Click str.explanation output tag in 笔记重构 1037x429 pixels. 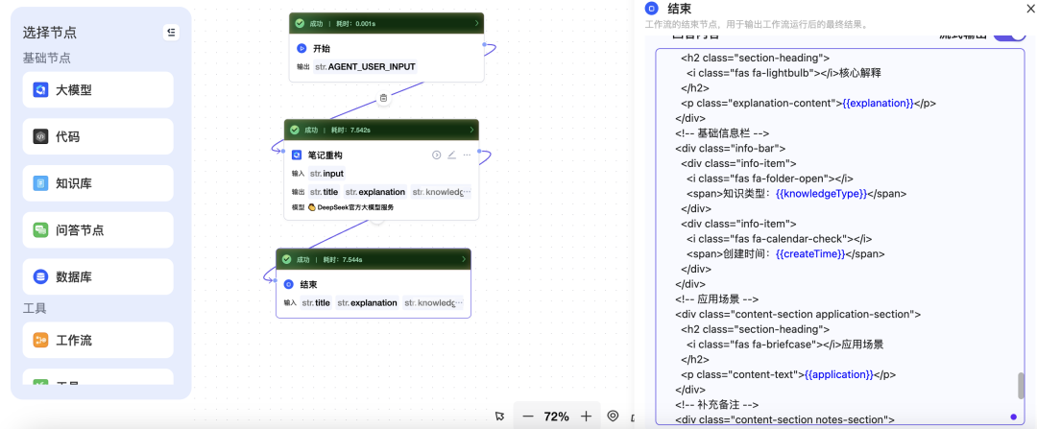375,192
